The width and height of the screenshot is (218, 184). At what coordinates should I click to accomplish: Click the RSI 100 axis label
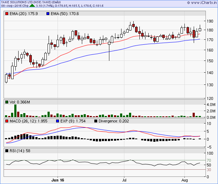(x=210, y=153)
